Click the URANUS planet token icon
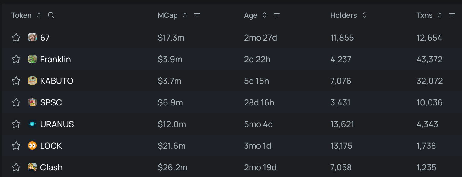Viewport: 462px width, 177px height. click(x=32, y=124)
